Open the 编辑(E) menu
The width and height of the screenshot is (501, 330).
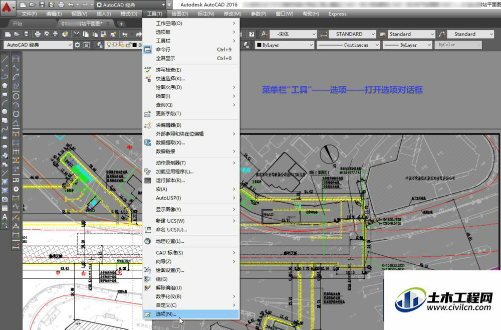coord(54,14)
